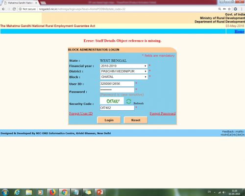Click the error message about Staff Details
This screenshot has width=245, height=196.
[x=122, y=41]
